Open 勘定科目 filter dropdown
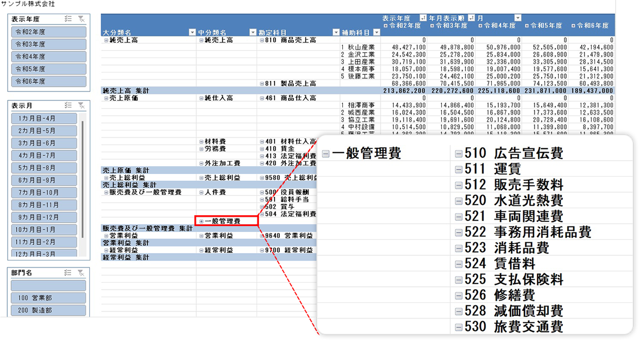The height and width of the screenshot is (341, 640). (x=336, y=32)
